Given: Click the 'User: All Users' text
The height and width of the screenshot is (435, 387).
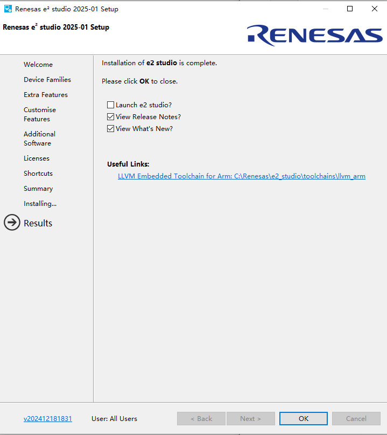Looking at the screenshot, I should (114, 419).
